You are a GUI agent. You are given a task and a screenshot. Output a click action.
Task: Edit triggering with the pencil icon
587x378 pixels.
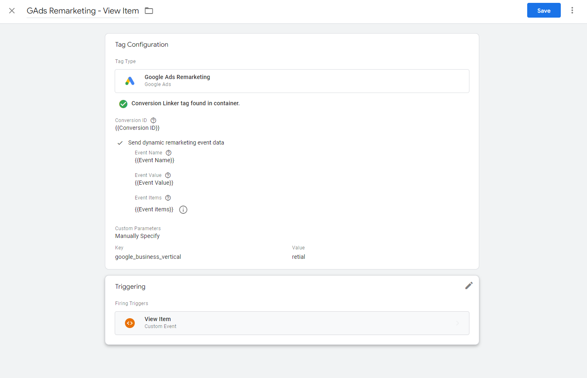coord(469,285)
